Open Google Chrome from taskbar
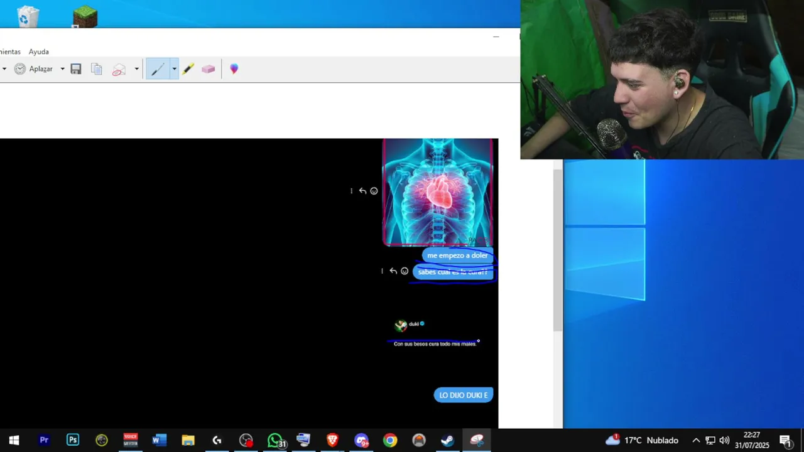Viewport: 804px width, 452px height. pyautogui.click(x=390, y=440)
